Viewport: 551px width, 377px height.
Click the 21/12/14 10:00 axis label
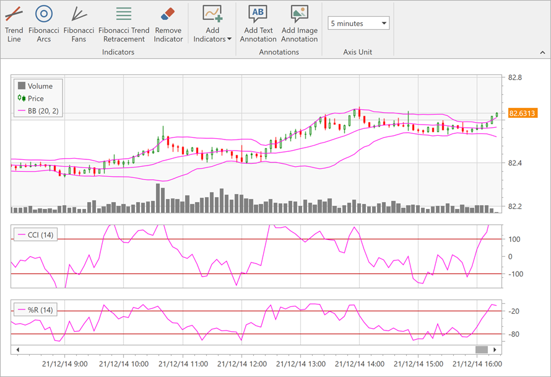coord(124,364)
